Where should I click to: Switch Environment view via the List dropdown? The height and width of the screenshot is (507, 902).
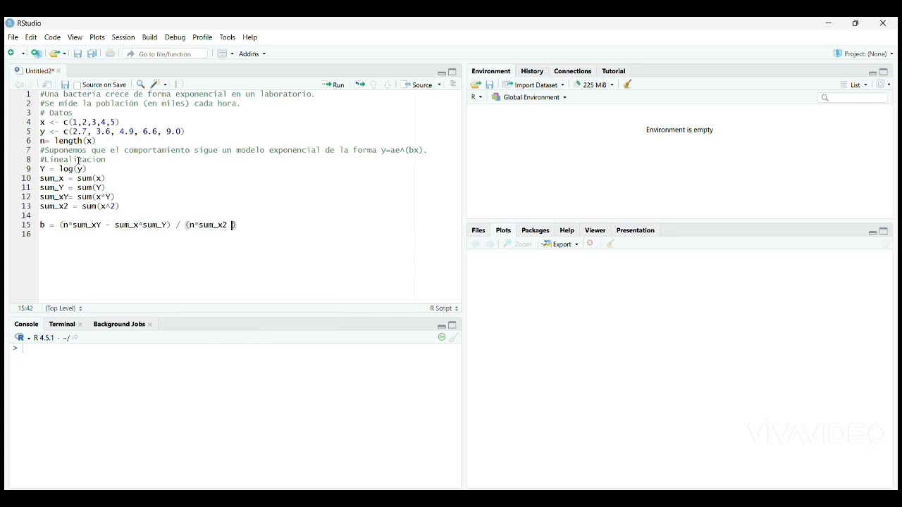click(854, 84)
